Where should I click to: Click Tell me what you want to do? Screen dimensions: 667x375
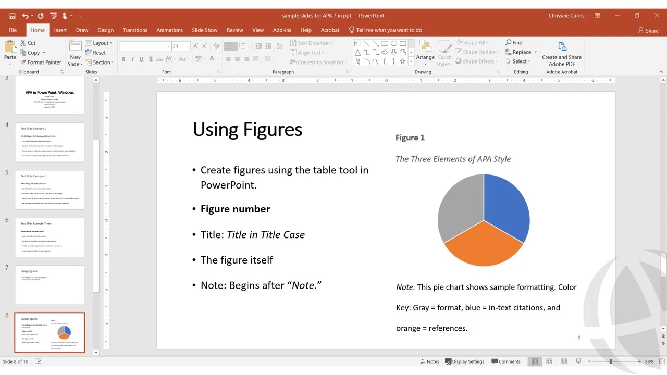[385, 30]
